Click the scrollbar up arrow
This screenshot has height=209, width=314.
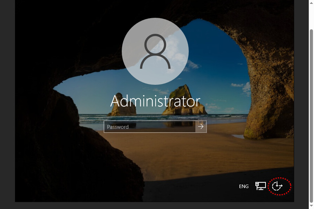click(x=311, y=2)
